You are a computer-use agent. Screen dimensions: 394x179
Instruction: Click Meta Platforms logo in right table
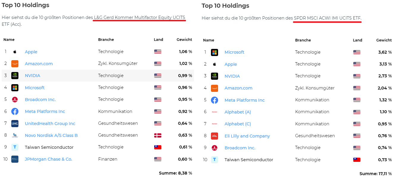(x=215, y=100)
